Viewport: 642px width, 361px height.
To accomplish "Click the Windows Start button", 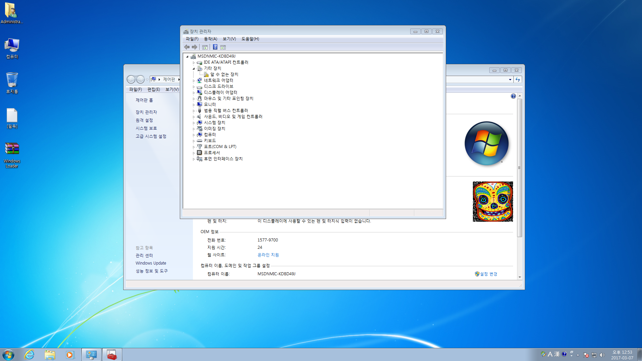I will point(8,355).
